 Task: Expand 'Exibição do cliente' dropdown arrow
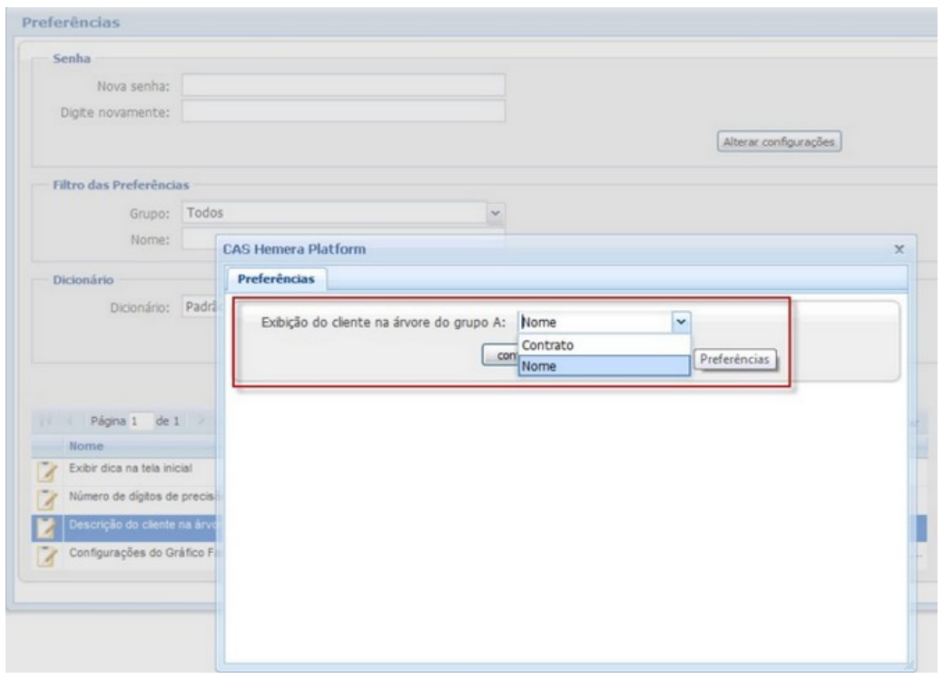(x=682, y=321)
